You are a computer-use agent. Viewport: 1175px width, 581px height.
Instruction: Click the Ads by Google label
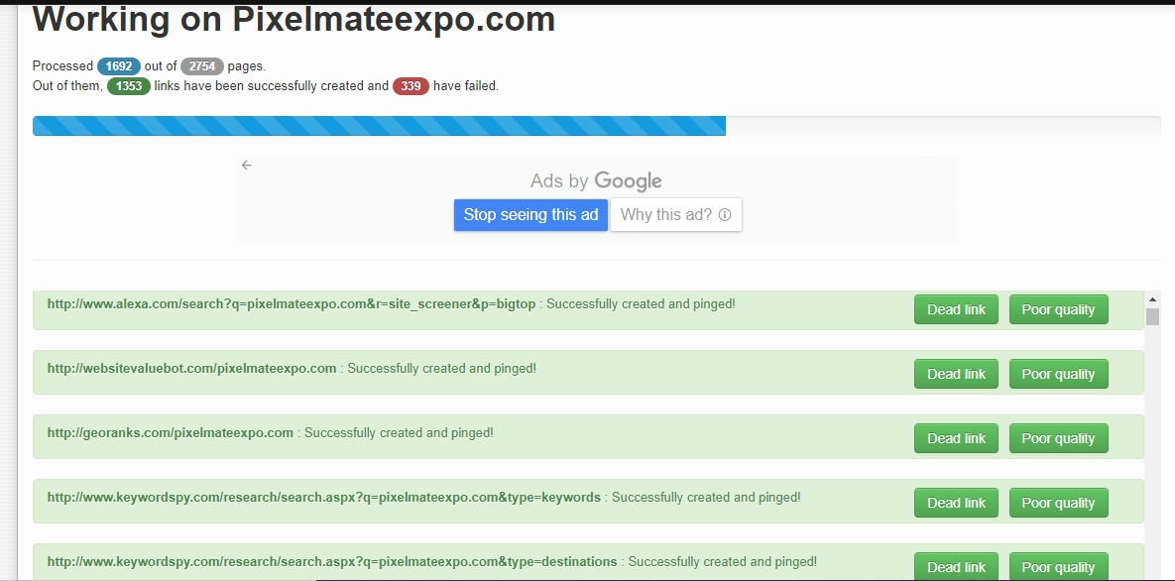tap(596, 180)
